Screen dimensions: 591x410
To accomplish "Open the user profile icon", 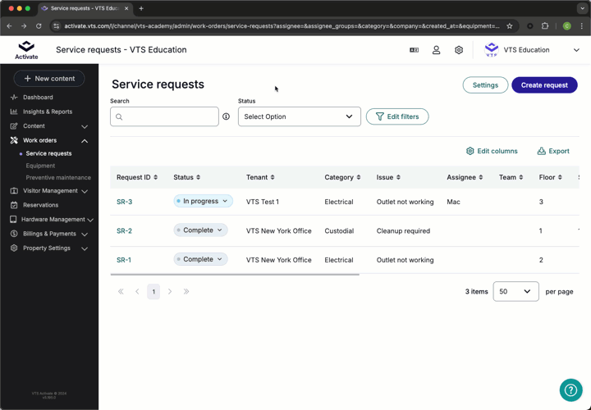I will (436, 50).
